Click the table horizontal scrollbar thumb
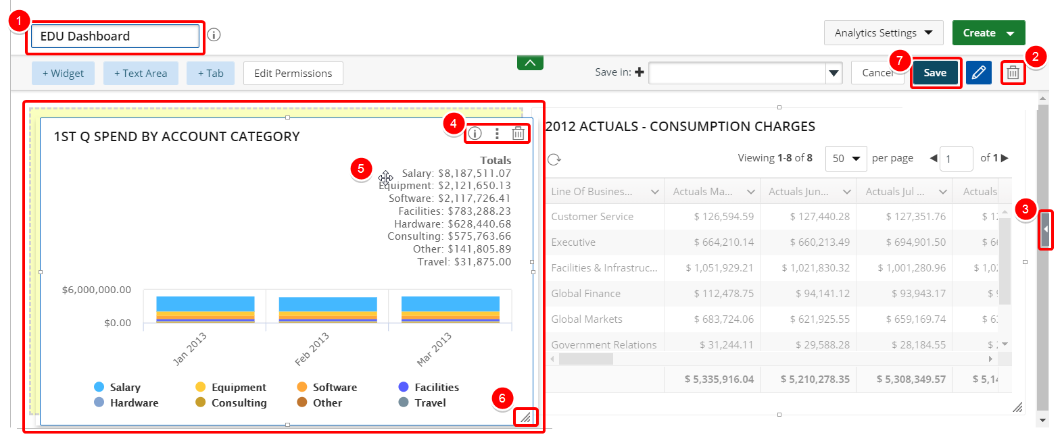Screen dimensions: 1062x443 tap(585, 359)
